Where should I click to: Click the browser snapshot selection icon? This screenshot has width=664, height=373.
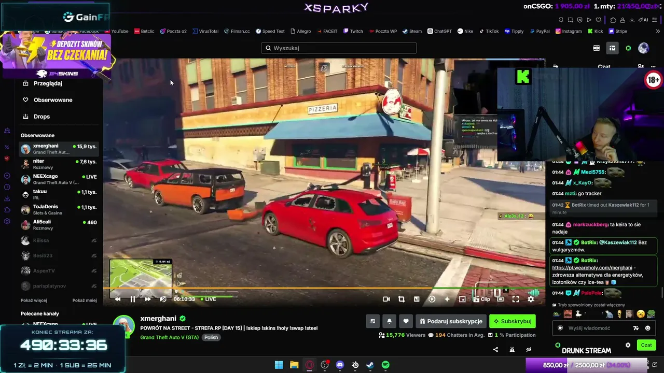(x=570, y=20)
